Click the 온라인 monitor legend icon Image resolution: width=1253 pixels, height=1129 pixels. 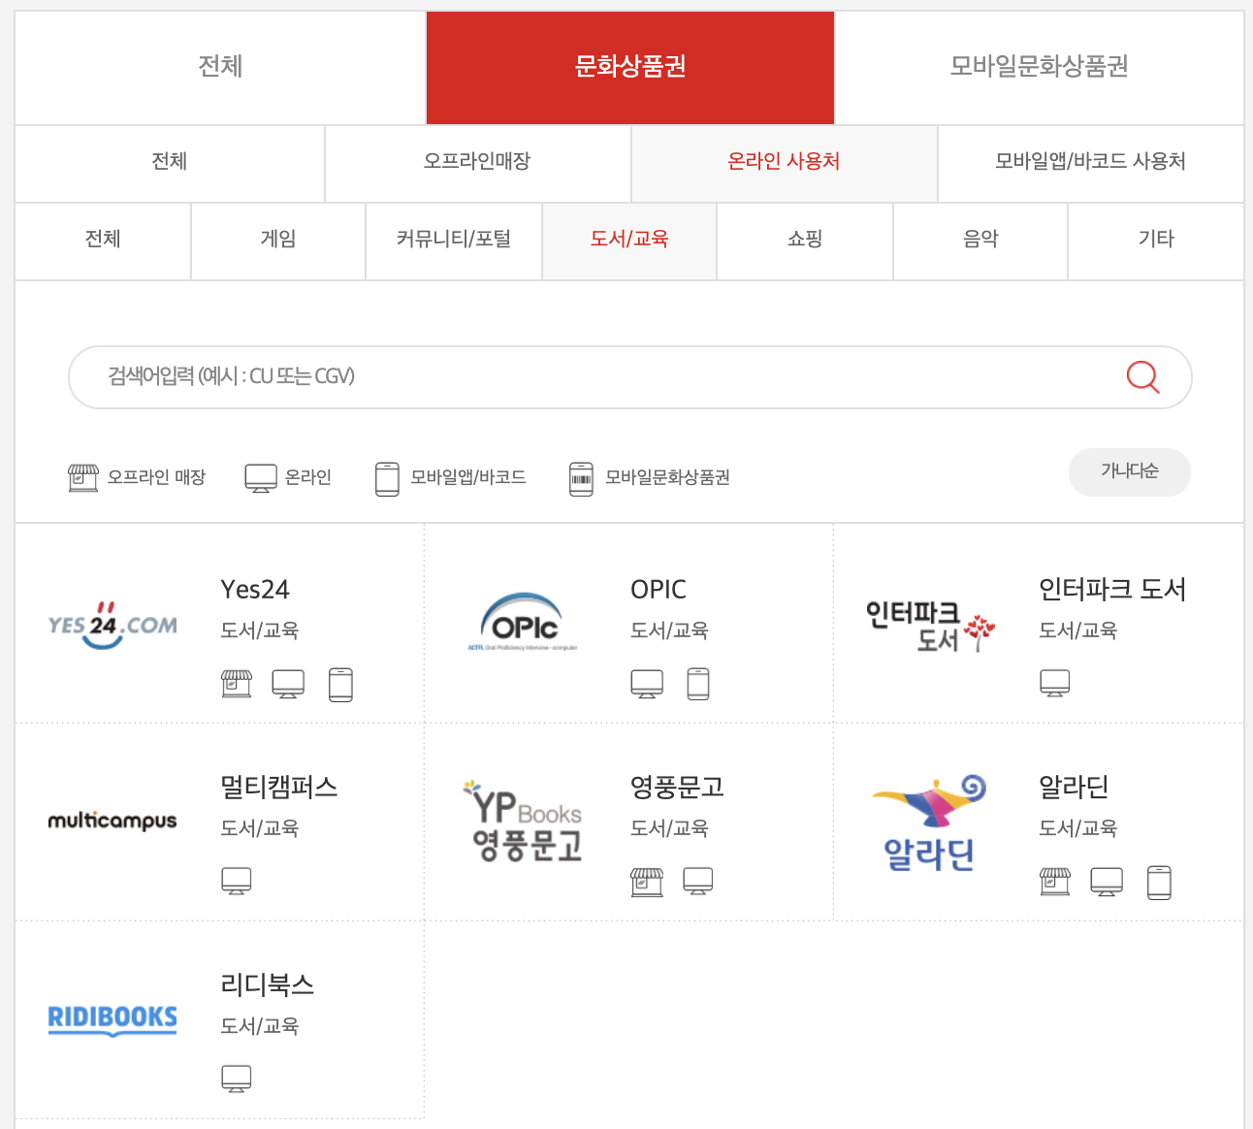[x=260, y=476]
